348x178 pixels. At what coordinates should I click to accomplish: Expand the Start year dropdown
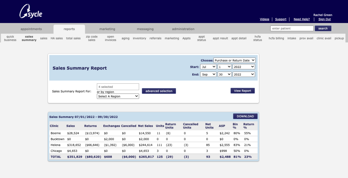(x=244, y=67)
